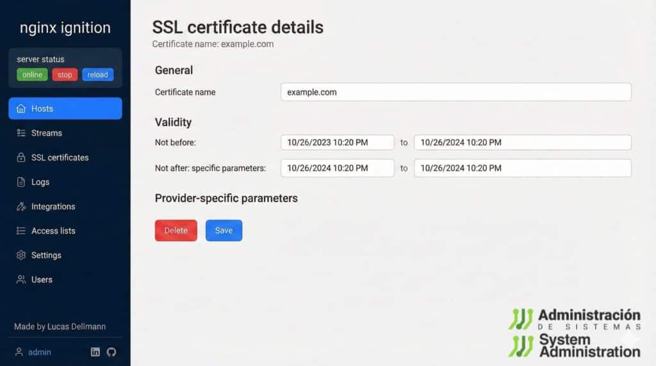
Task: Open the admin account link
Action: pos(40,352)
